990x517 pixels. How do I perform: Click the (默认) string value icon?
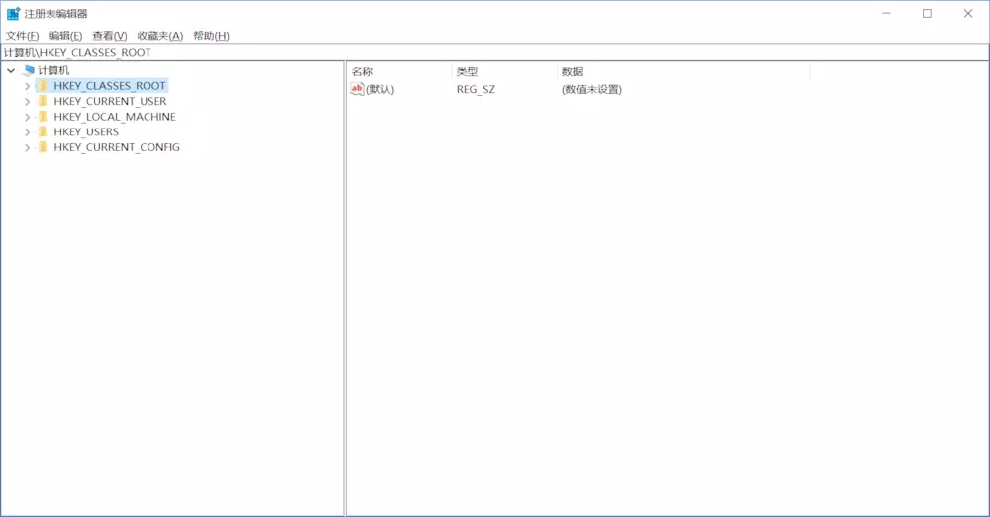point(357,89)
